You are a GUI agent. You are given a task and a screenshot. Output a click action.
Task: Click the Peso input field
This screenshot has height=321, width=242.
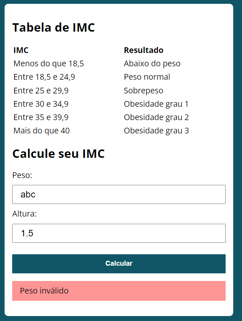(x=119, y=194)
